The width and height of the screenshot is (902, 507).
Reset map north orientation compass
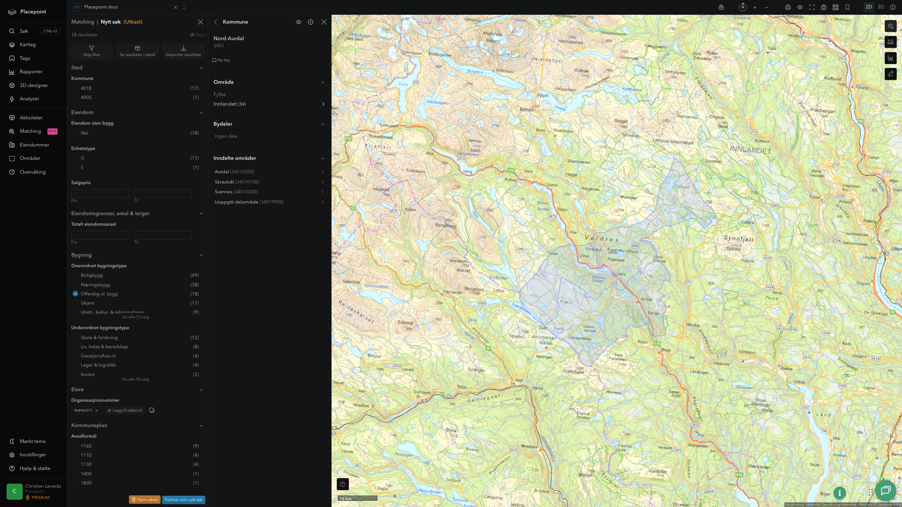743,7
